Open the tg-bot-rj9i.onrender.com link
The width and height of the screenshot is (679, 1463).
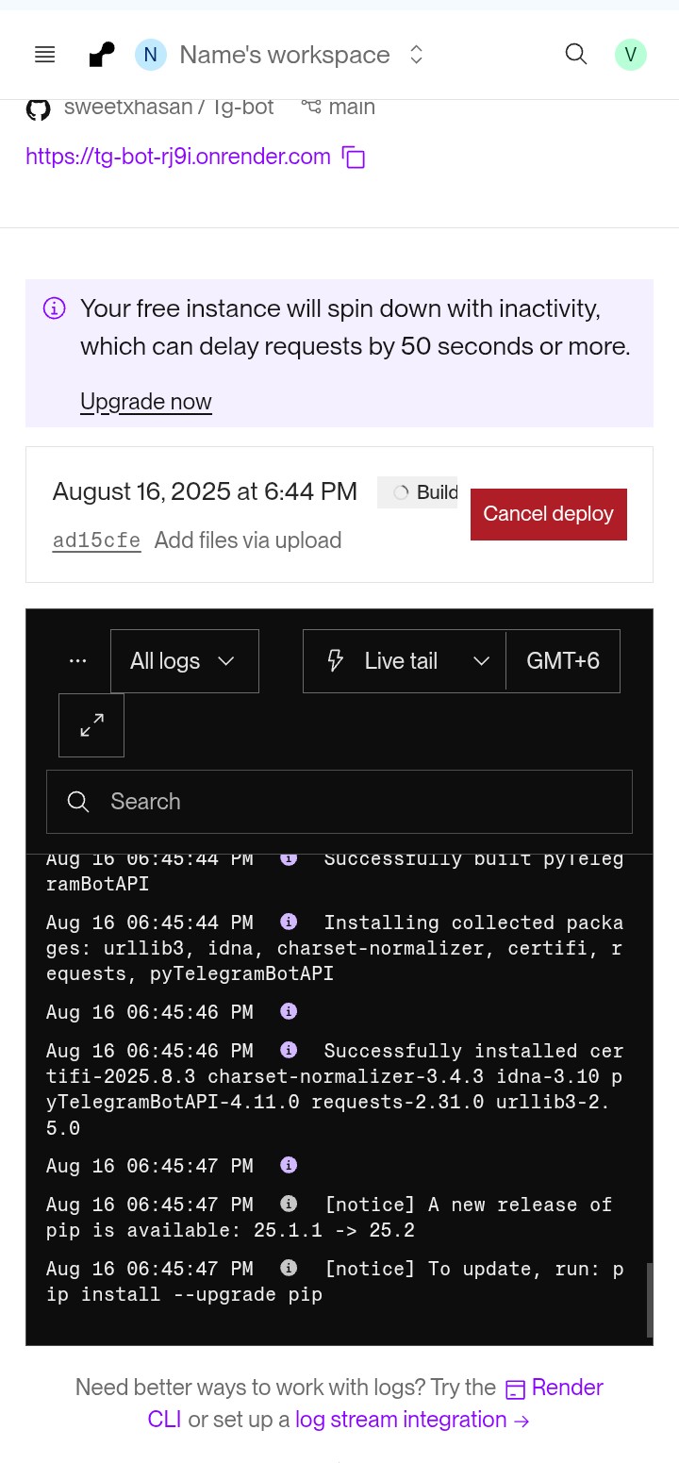pyautogui.click(x=178, y=157)
